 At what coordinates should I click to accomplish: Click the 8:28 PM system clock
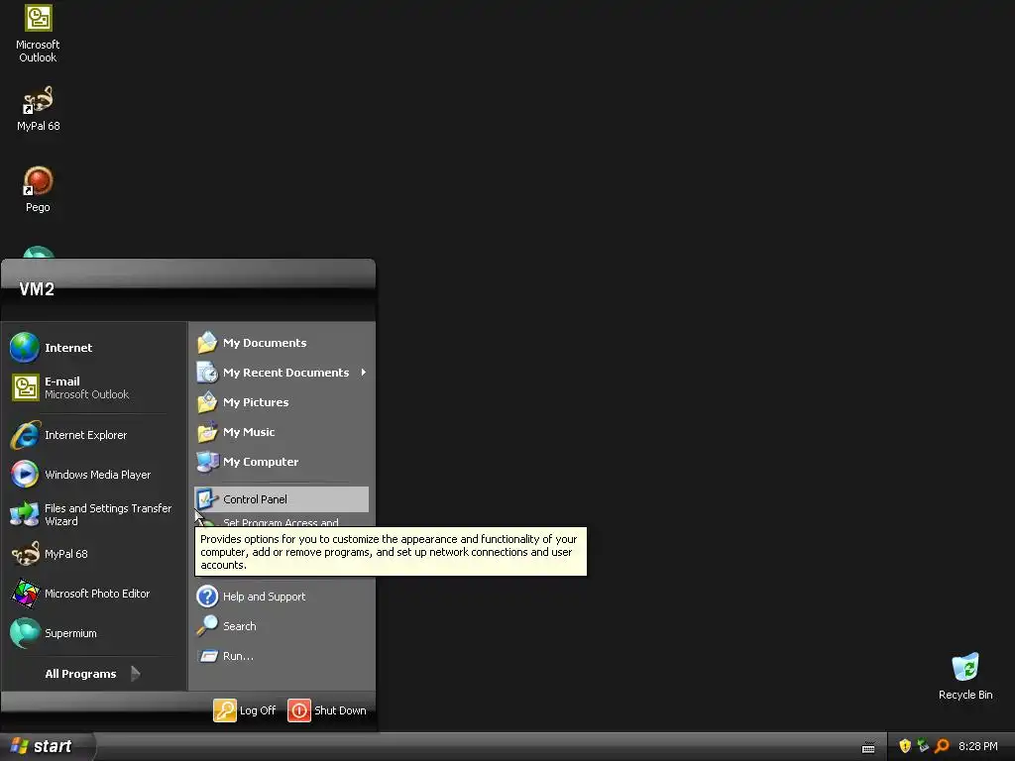click(978, 746)
